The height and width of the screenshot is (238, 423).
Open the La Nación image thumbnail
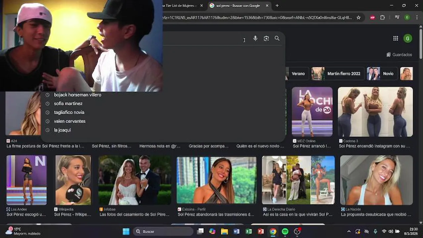click(376, 180)
